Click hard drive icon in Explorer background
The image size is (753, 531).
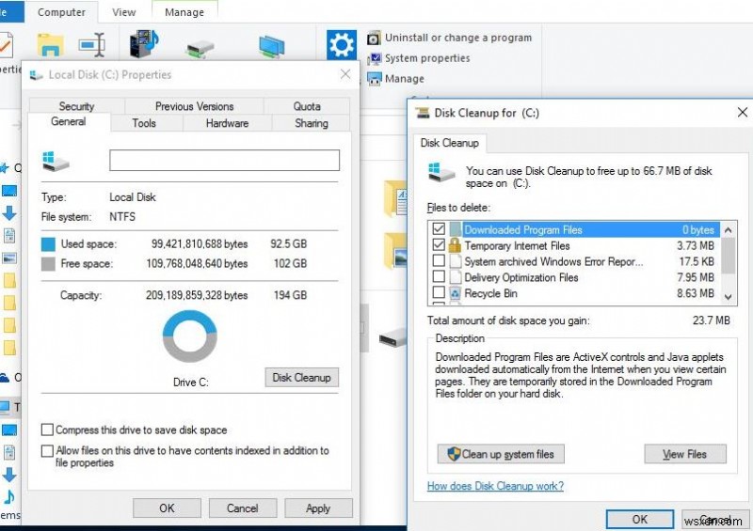(x=393, y=338)
